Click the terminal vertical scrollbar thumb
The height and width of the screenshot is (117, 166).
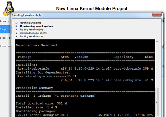coord(157,102)
